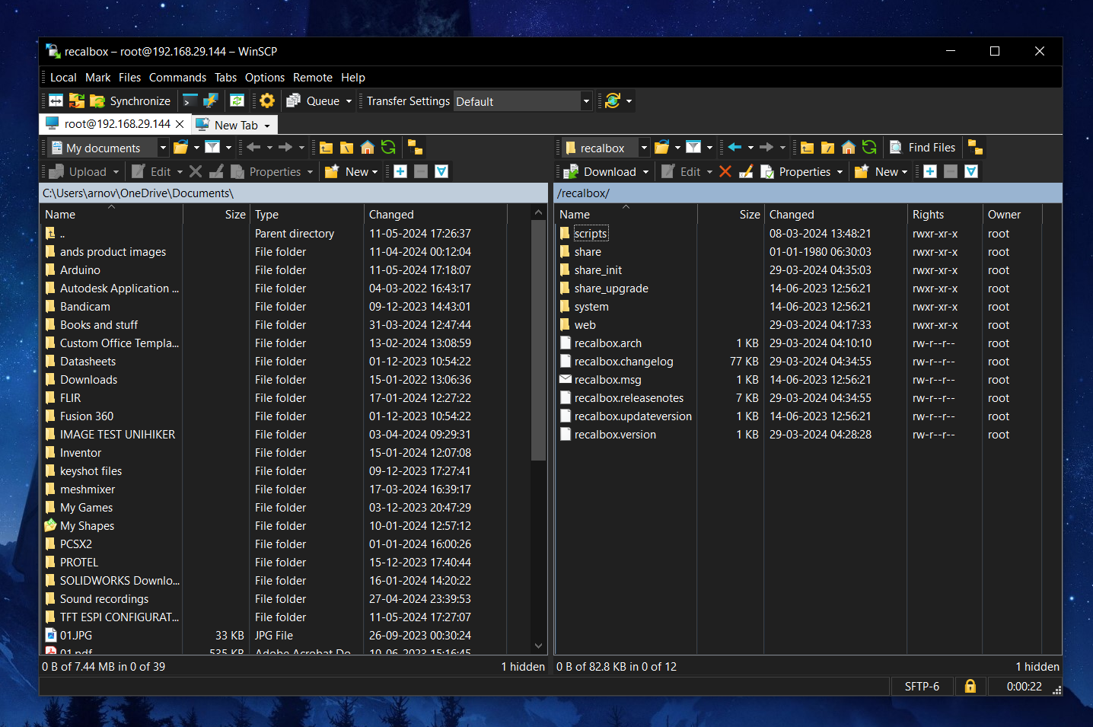Open the Mark menu
The height and width of the screenshot is (727, 1093).
pyautogui.click(x=97, y=77)
